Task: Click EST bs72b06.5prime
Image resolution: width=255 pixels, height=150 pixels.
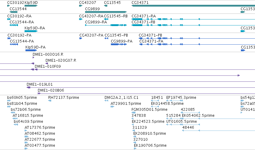Action: click(13, 113)
